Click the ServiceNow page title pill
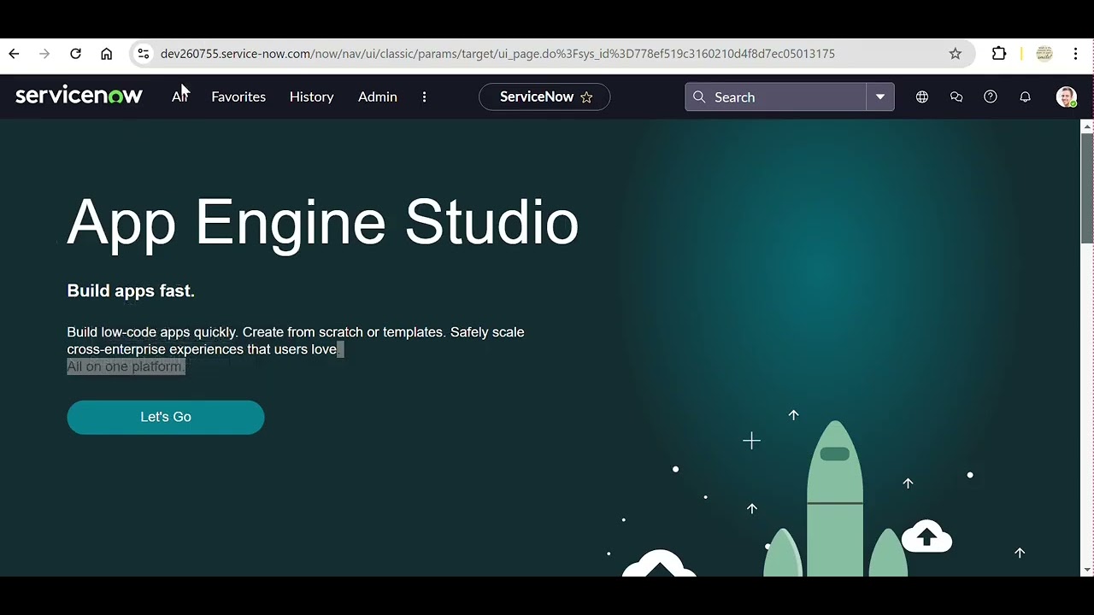Viewport: 1094px width, 615px height. point(544,97)
